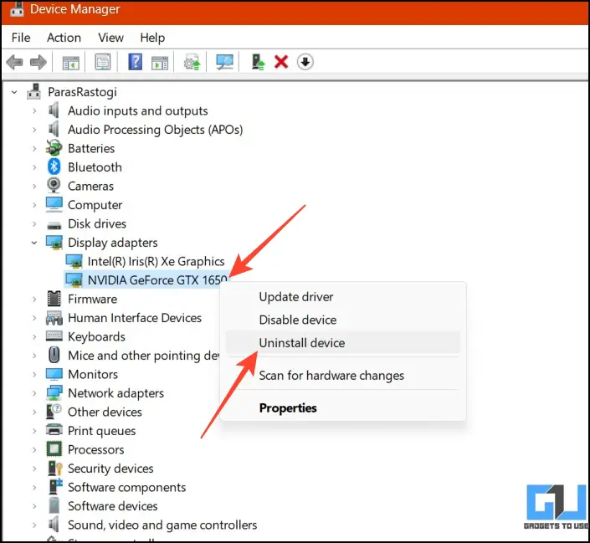Image resolution: width=590 pixels, height=543 pixels.
Task: Click the Print queues printer icon
Action: tap(54, 430)
